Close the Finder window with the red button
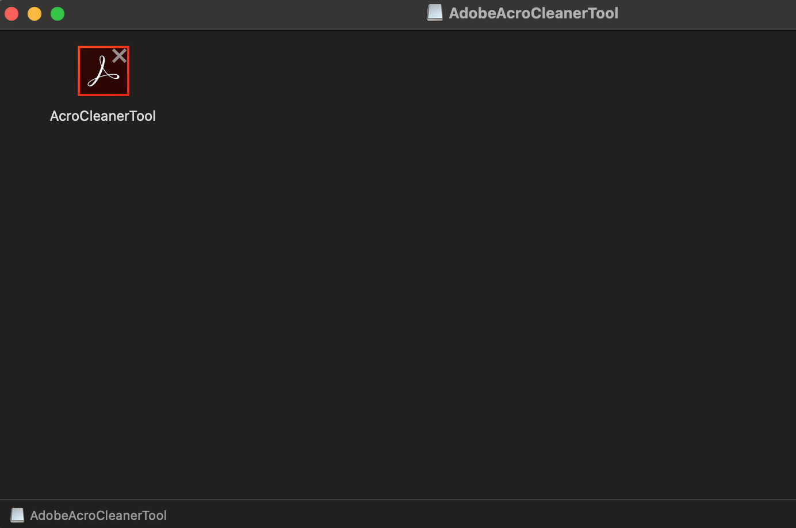This screenshot has height=528, width=796. 12,14
